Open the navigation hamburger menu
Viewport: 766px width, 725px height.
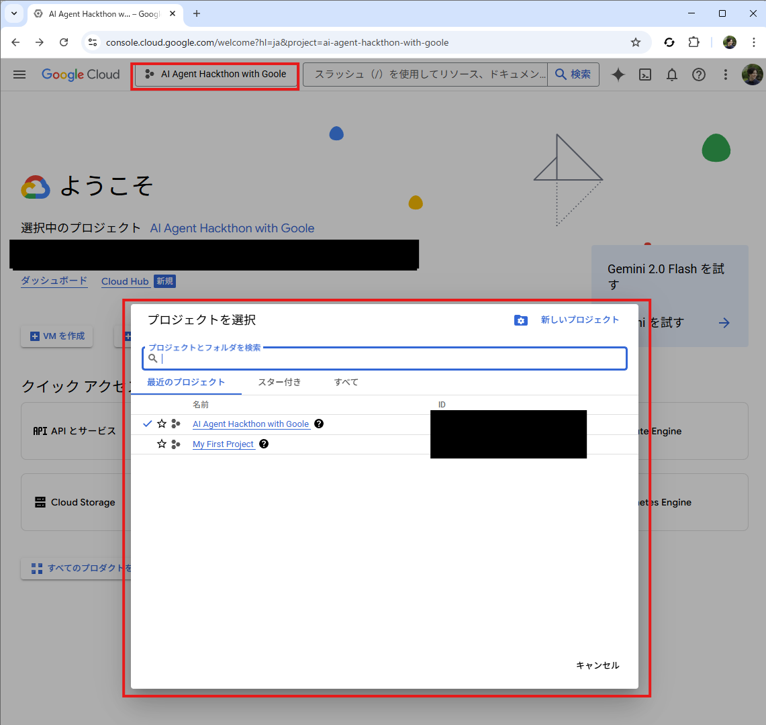pos(19,75)
